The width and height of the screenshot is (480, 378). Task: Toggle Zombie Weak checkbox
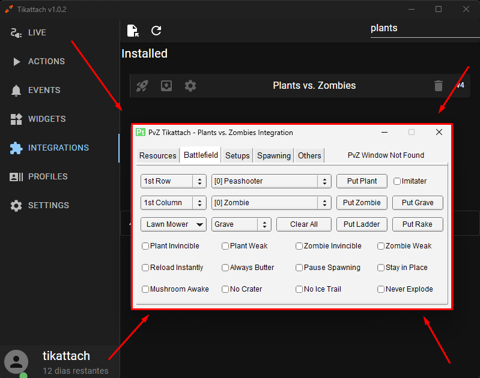[x=381, y=246]
